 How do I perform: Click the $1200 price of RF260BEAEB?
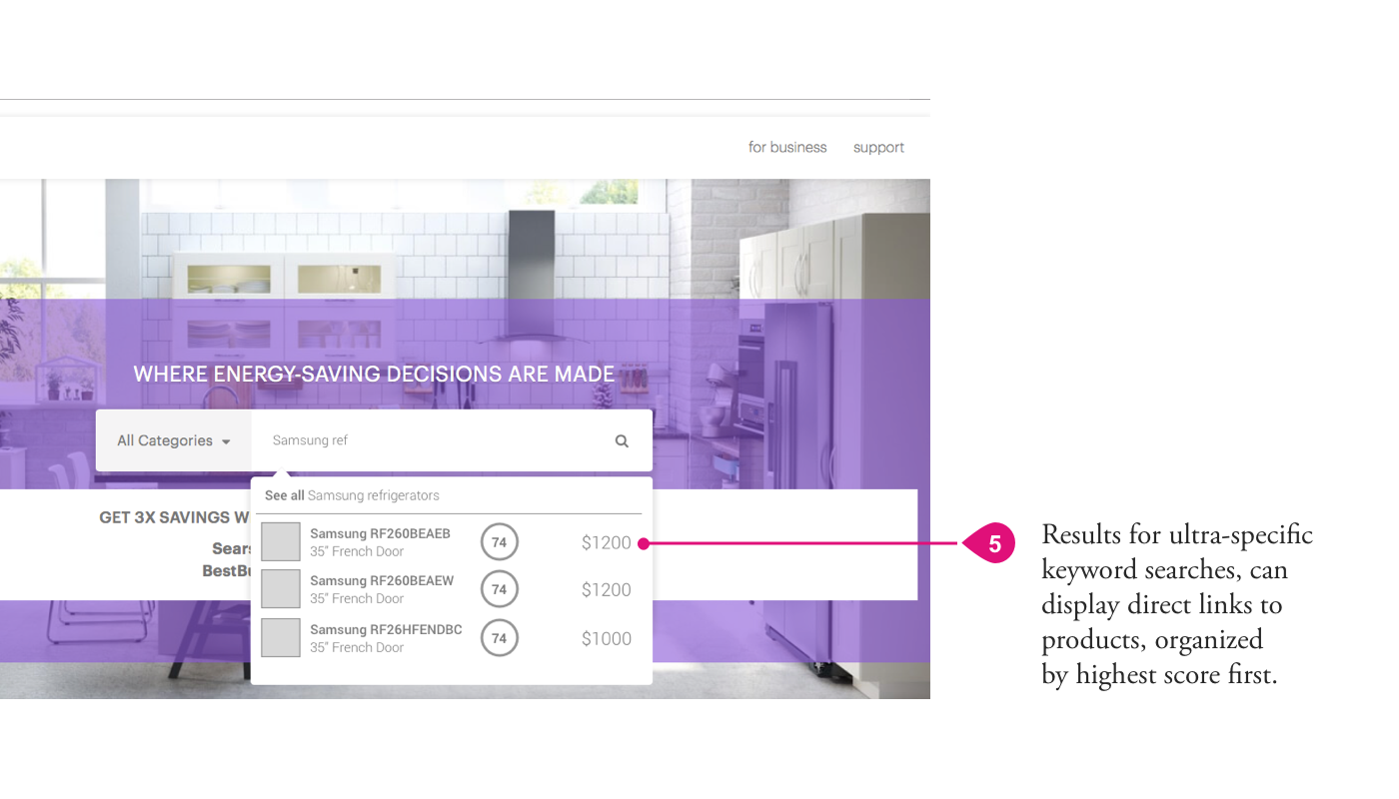coord(607,542)
